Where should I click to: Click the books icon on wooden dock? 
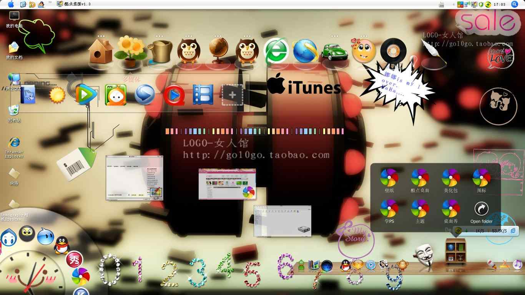(314, 265)
